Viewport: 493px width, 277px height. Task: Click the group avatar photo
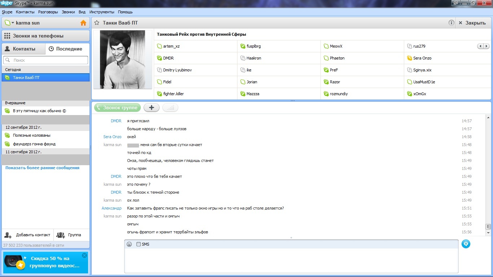point(122,59)
